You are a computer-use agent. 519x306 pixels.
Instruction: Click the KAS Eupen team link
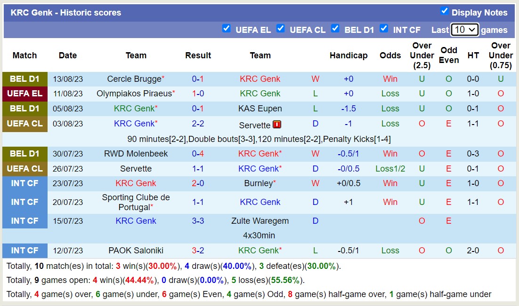coord(260,109)
